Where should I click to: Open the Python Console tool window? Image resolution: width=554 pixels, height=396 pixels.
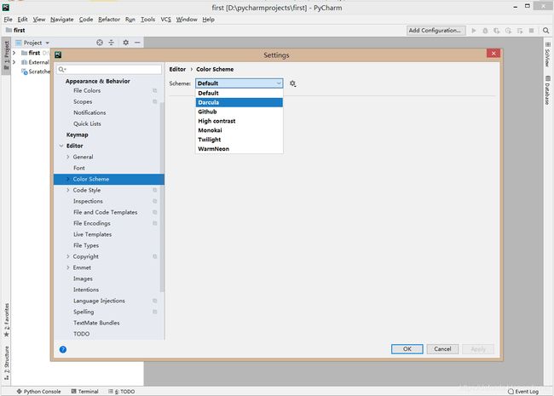tap(38, 392)
